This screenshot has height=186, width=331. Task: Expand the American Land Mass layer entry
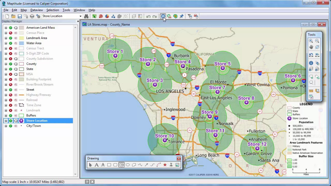tap(6, 28)
